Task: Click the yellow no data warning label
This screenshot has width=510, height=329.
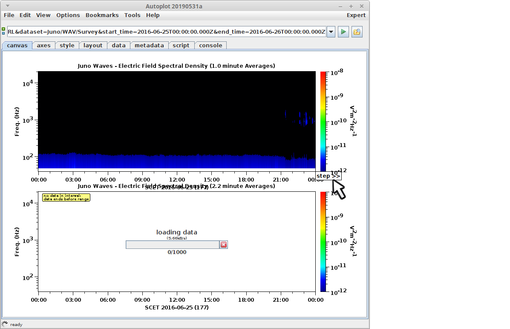Action: [66, 197]
